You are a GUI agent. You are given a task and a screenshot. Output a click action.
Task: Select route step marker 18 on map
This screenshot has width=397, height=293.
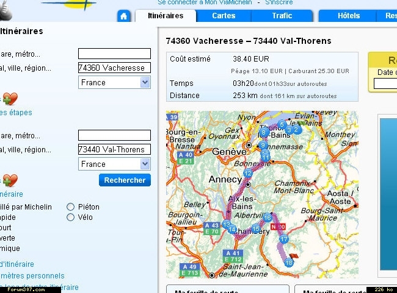tap(289, 263)
